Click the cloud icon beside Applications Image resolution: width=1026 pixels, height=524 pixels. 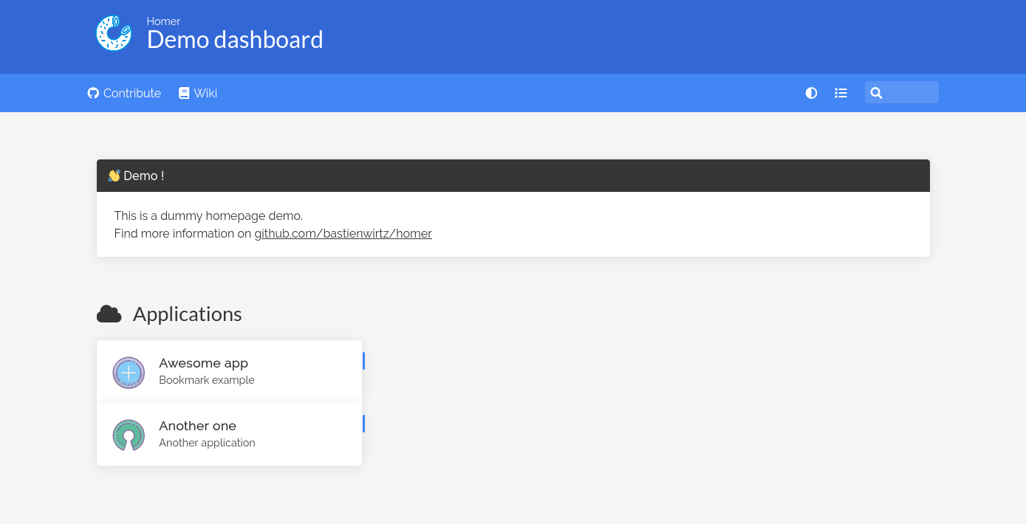109,314
